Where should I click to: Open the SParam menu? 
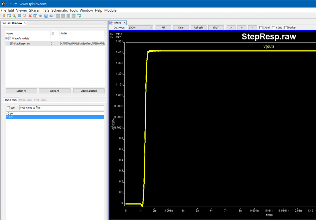coord(35,10)
